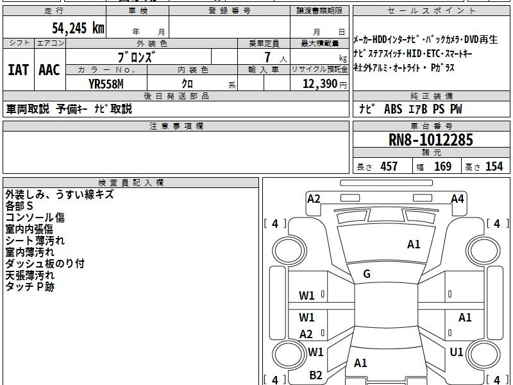This screenshot has height=385, width=513.
Task: Select the note 室内内張傷
Action: (x=29, y=229)
